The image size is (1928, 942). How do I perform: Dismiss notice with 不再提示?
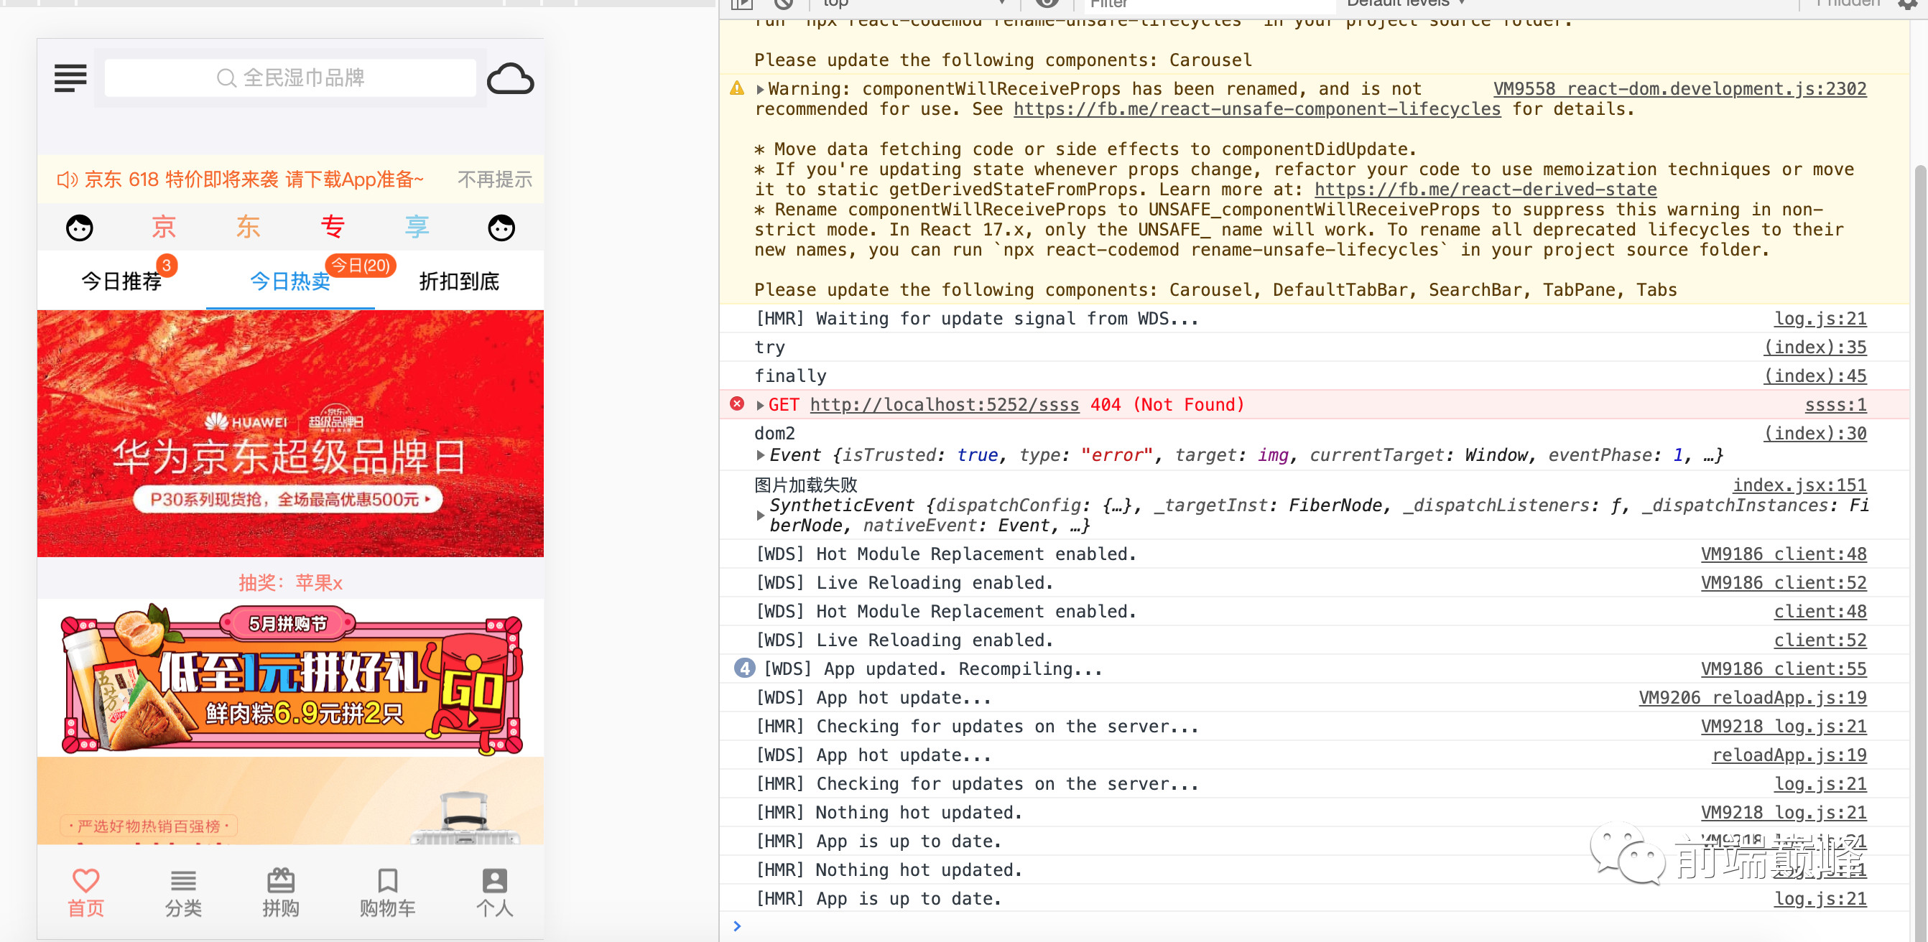(494, 179)
